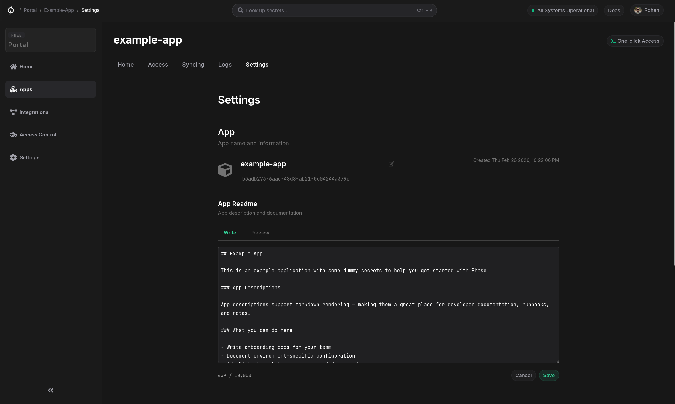Edit the app name using the pencil icon
Screen dimensions: 675x404
coord(391,164)
